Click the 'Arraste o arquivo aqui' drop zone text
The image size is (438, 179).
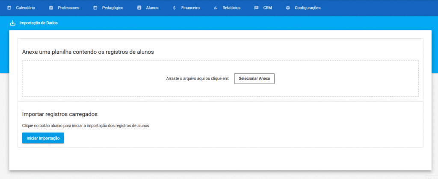click(x=198, y=79)
